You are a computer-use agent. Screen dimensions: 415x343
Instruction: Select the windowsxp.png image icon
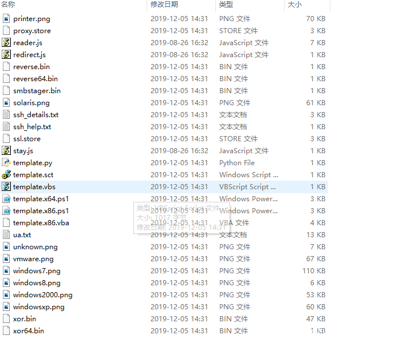click(6, 307)
